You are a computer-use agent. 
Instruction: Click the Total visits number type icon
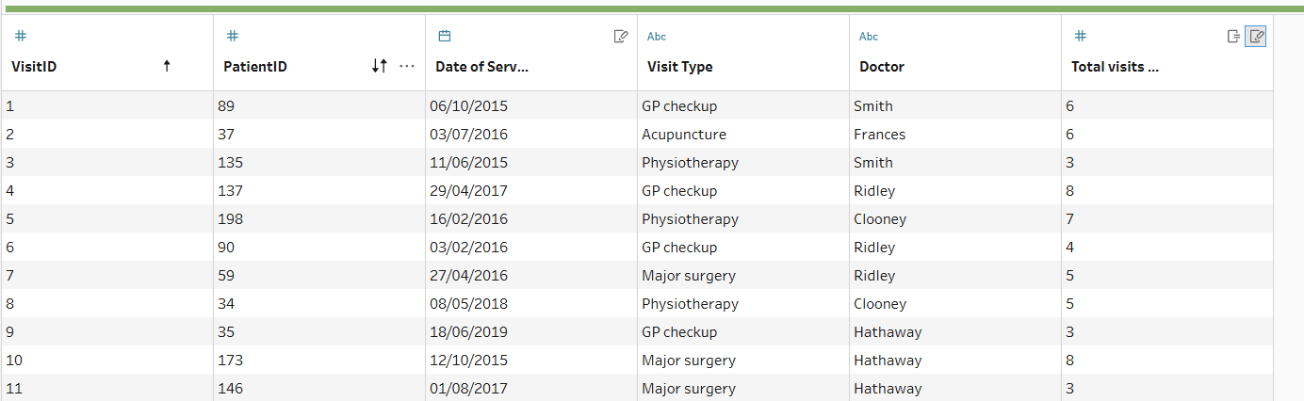point(1081,37)
